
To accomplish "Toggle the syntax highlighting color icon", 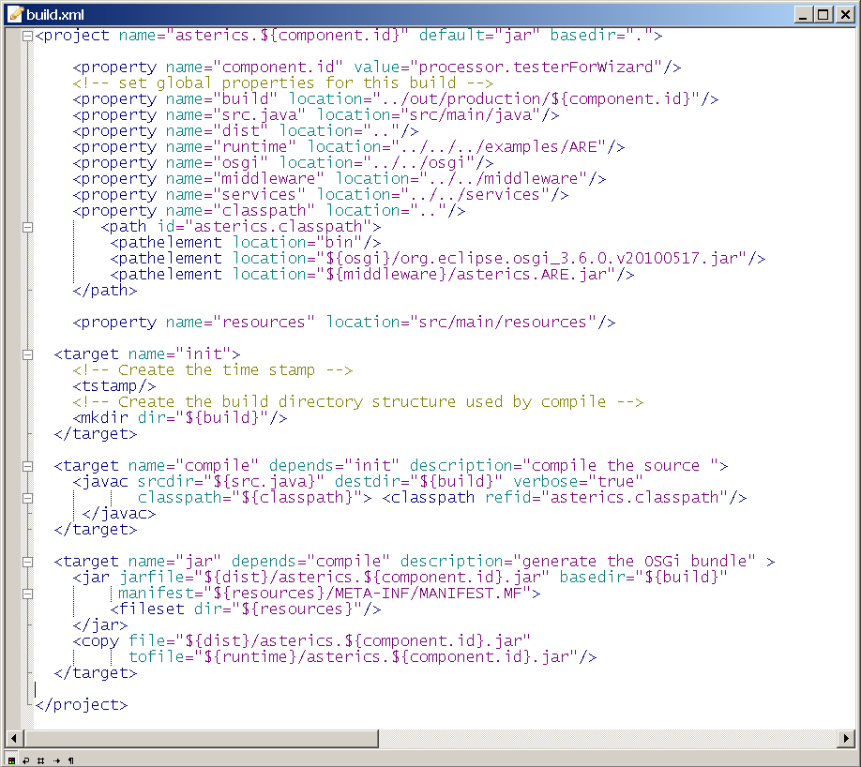I will pos(11,760).
